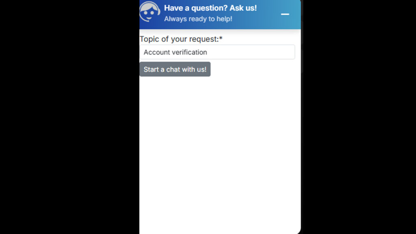Begin the chat using the gray start button

point(175,69)
